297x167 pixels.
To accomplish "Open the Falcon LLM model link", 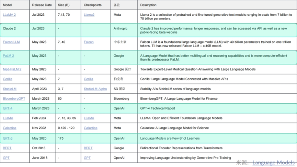I will coord(11,42).
